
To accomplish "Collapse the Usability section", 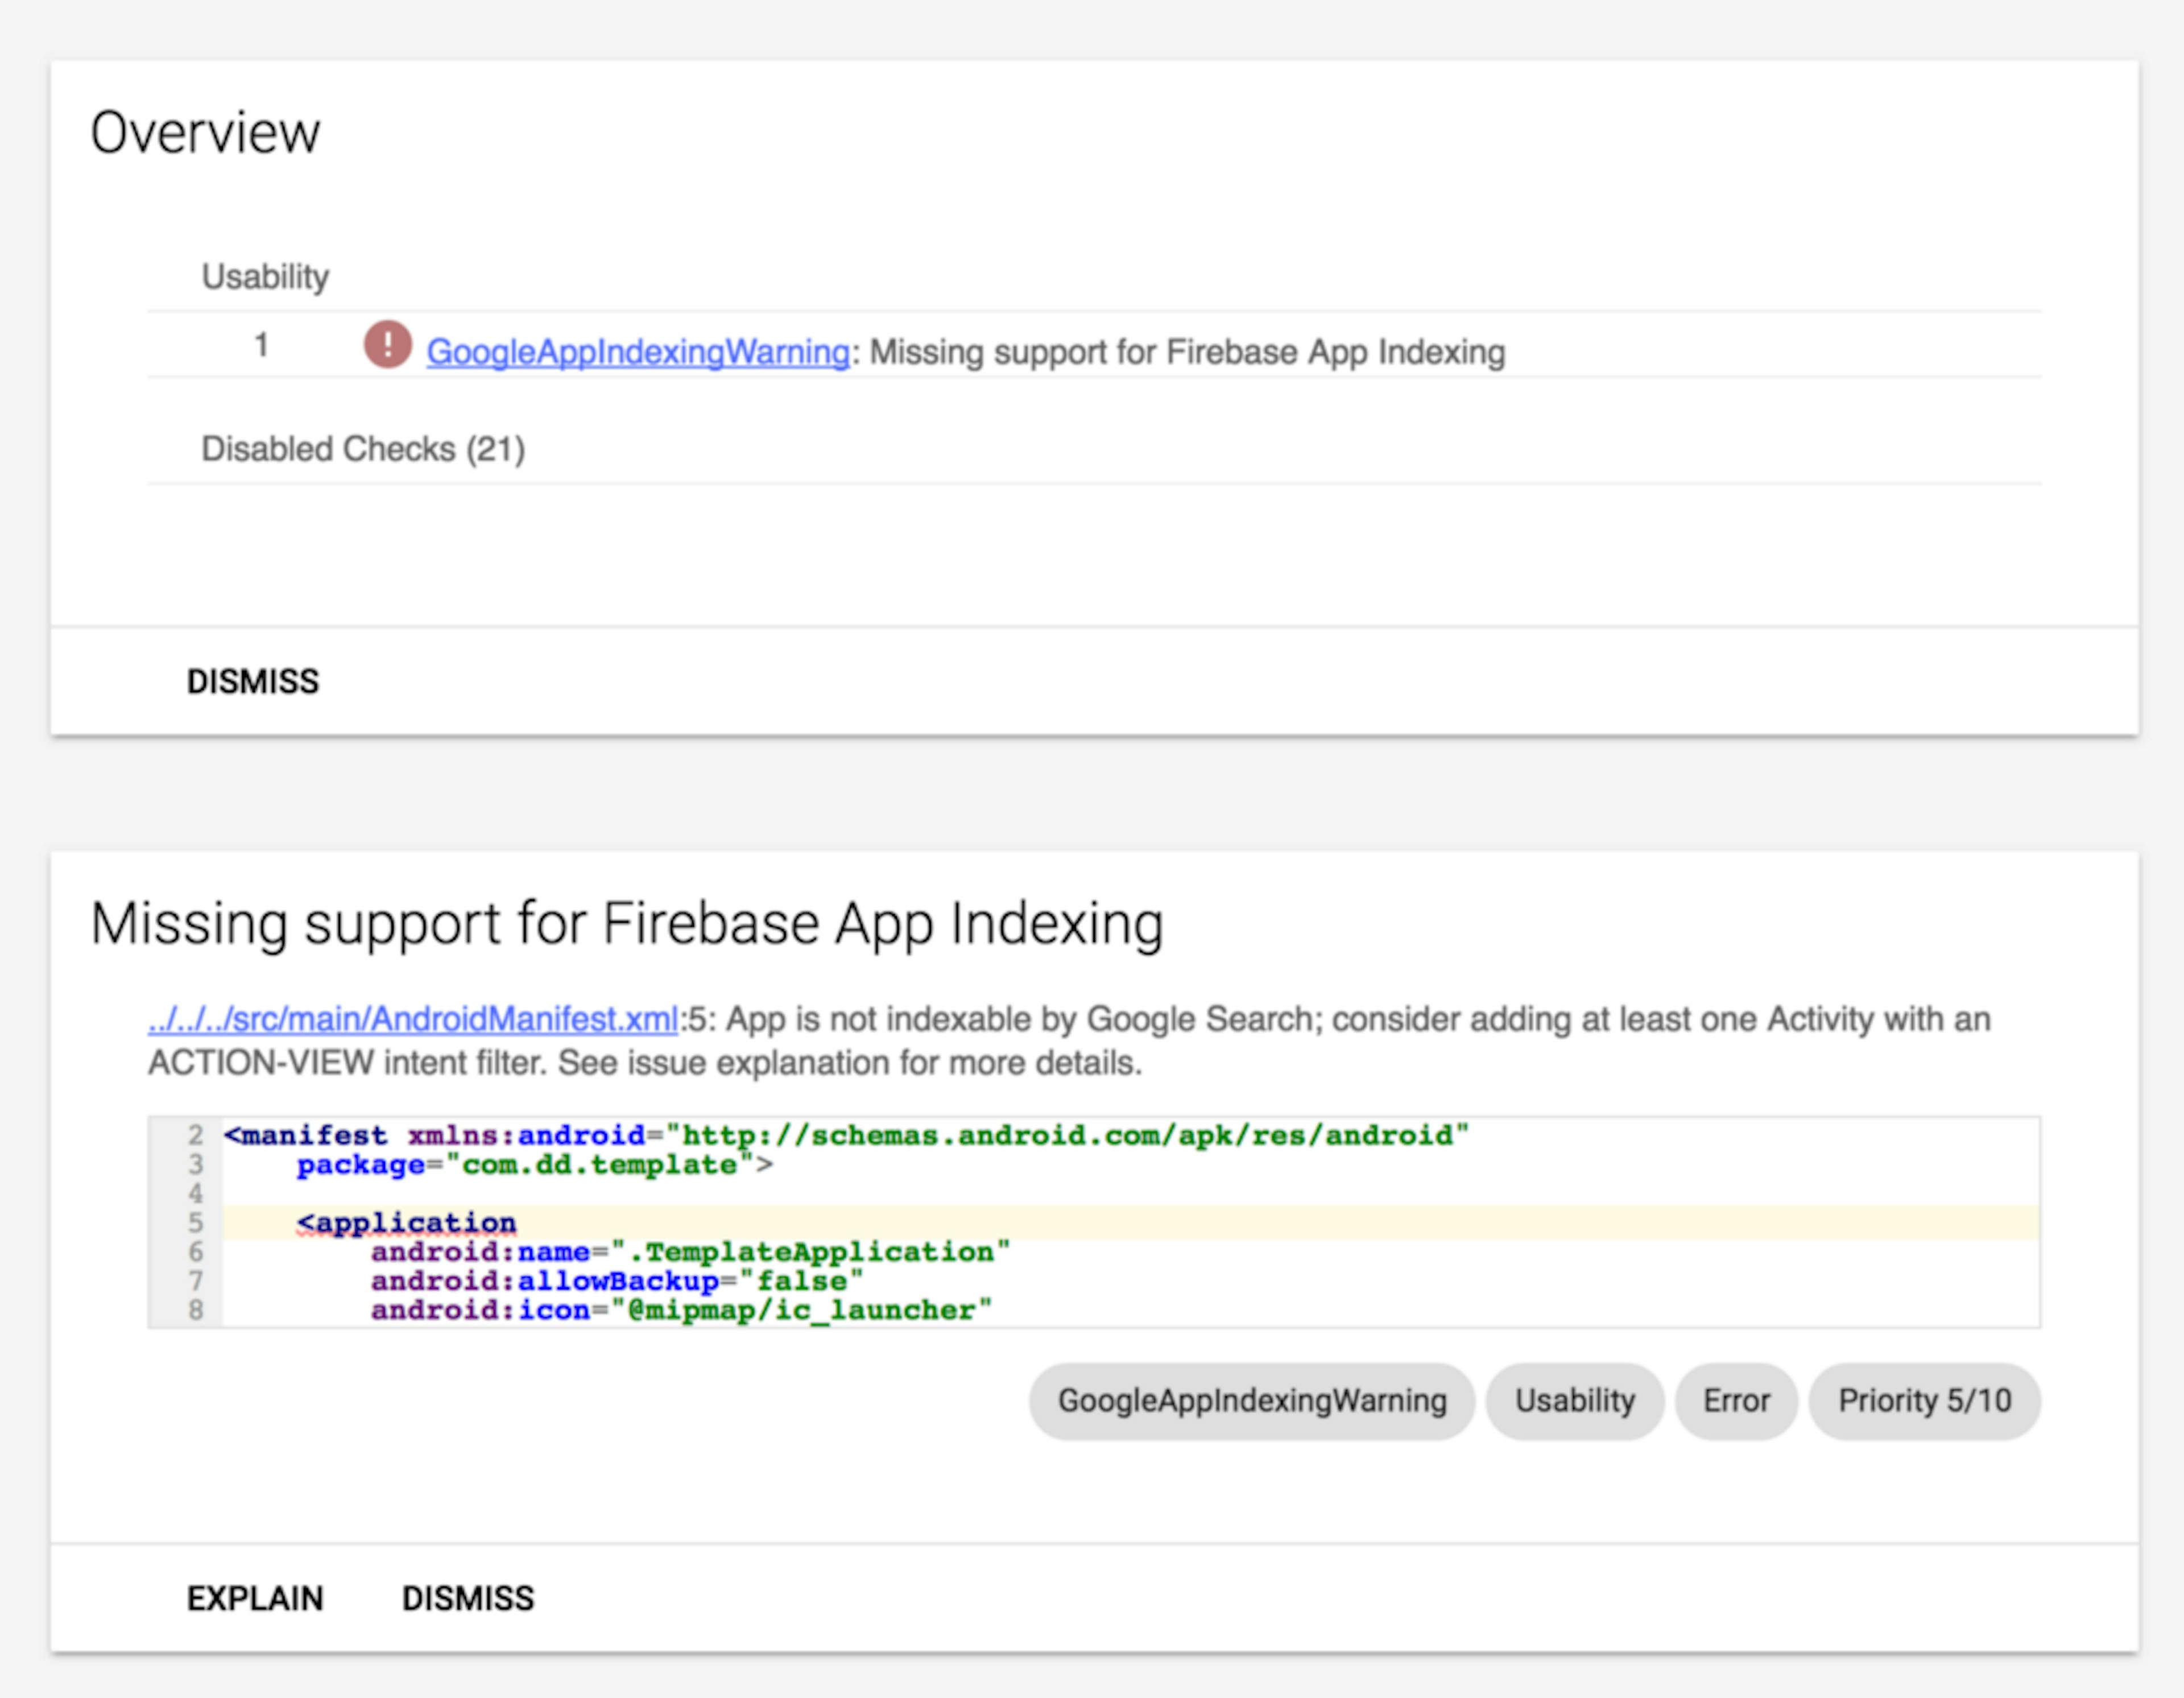I will click(265, 276).
